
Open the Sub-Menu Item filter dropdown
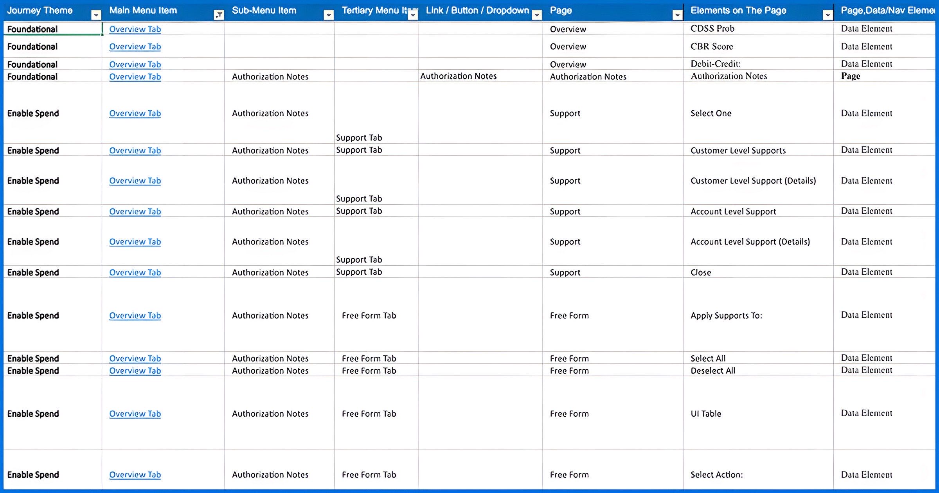(x=329, y=15)
